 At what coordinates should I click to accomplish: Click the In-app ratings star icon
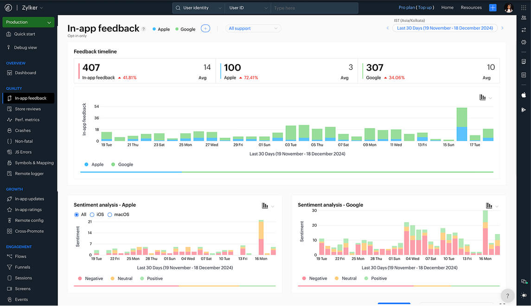click(x=9, y=210)
